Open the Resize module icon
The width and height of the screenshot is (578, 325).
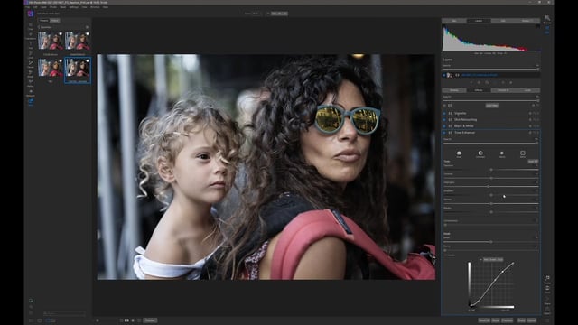(547, 279)
